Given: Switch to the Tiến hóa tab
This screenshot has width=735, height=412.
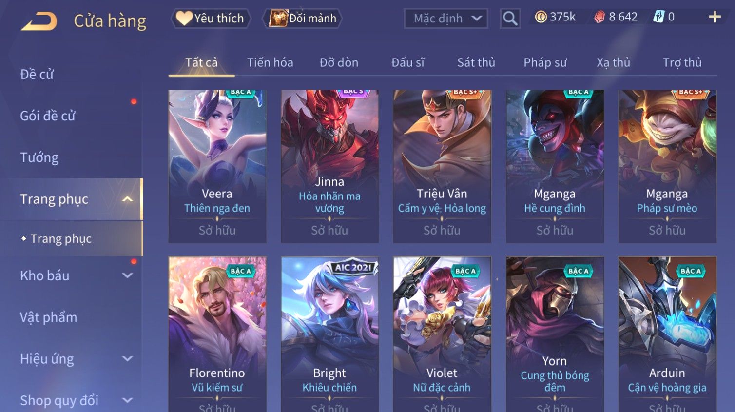Looking at the screenshot, I should 270,62.
